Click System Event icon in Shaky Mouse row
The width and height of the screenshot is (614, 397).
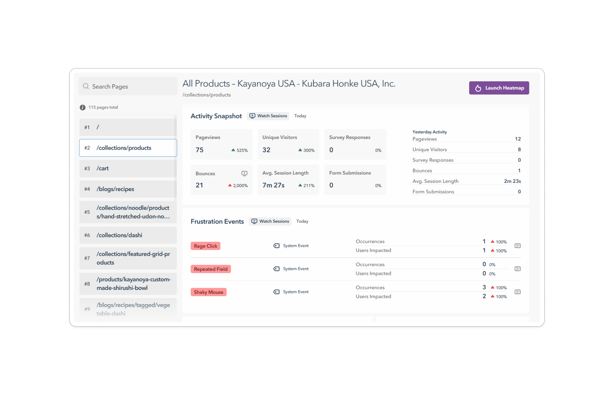(276, 292)
